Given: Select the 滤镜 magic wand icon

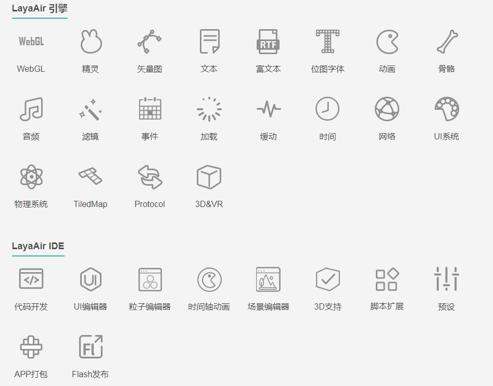Looking at the screenshot, I should click(x=91, y=109).
